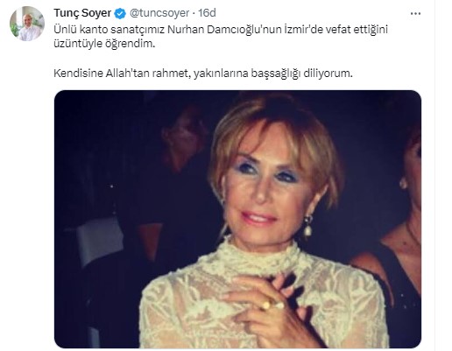Click the lace collar in the photo
This screenshot has width=452, height=351.
click(258, 256)
